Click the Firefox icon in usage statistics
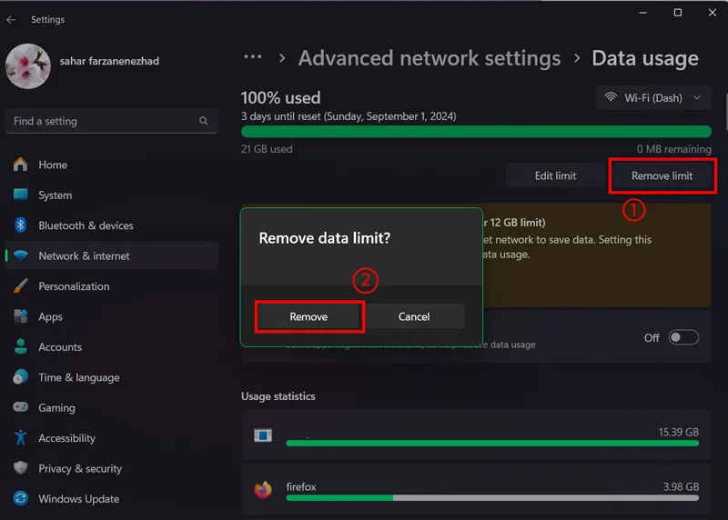The image size is (728, 520). pyautogui.click(x=263, y=489)
